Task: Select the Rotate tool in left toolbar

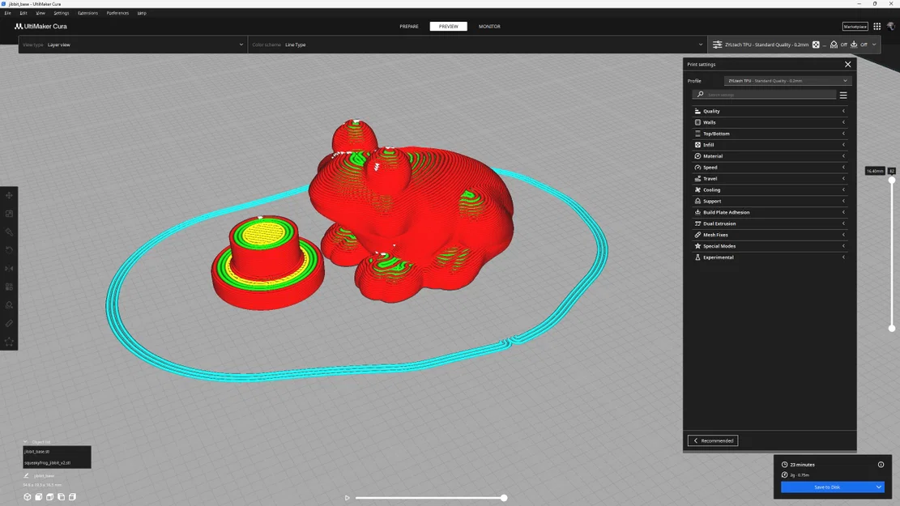Action: pyautogui.click(x=9, y=250)
